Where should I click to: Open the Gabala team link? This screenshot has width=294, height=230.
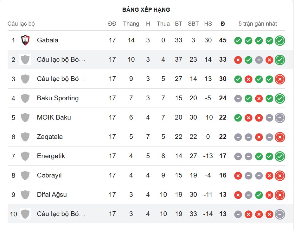coord(48,40)
